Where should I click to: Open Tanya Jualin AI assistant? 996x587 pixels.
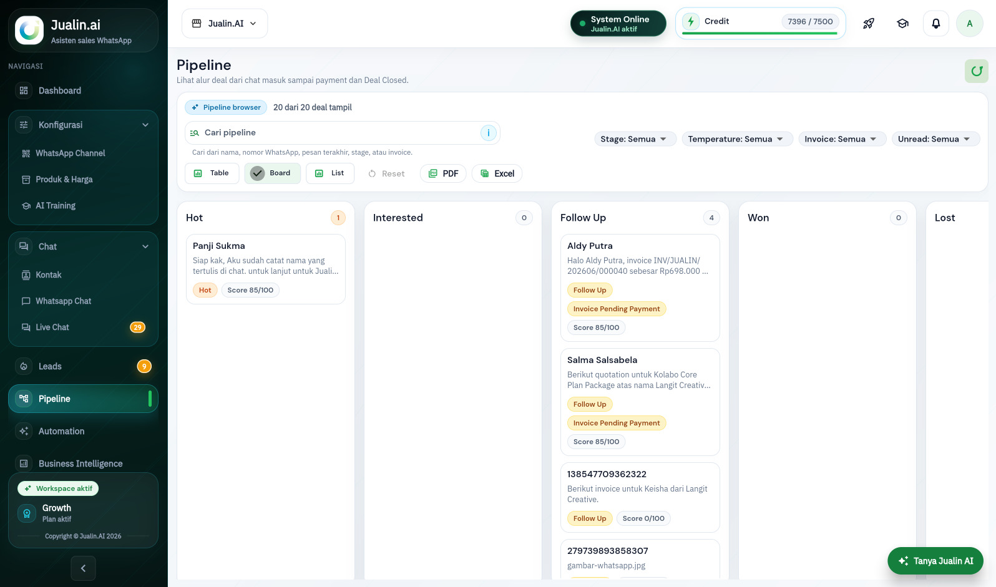tap(935, 561)
